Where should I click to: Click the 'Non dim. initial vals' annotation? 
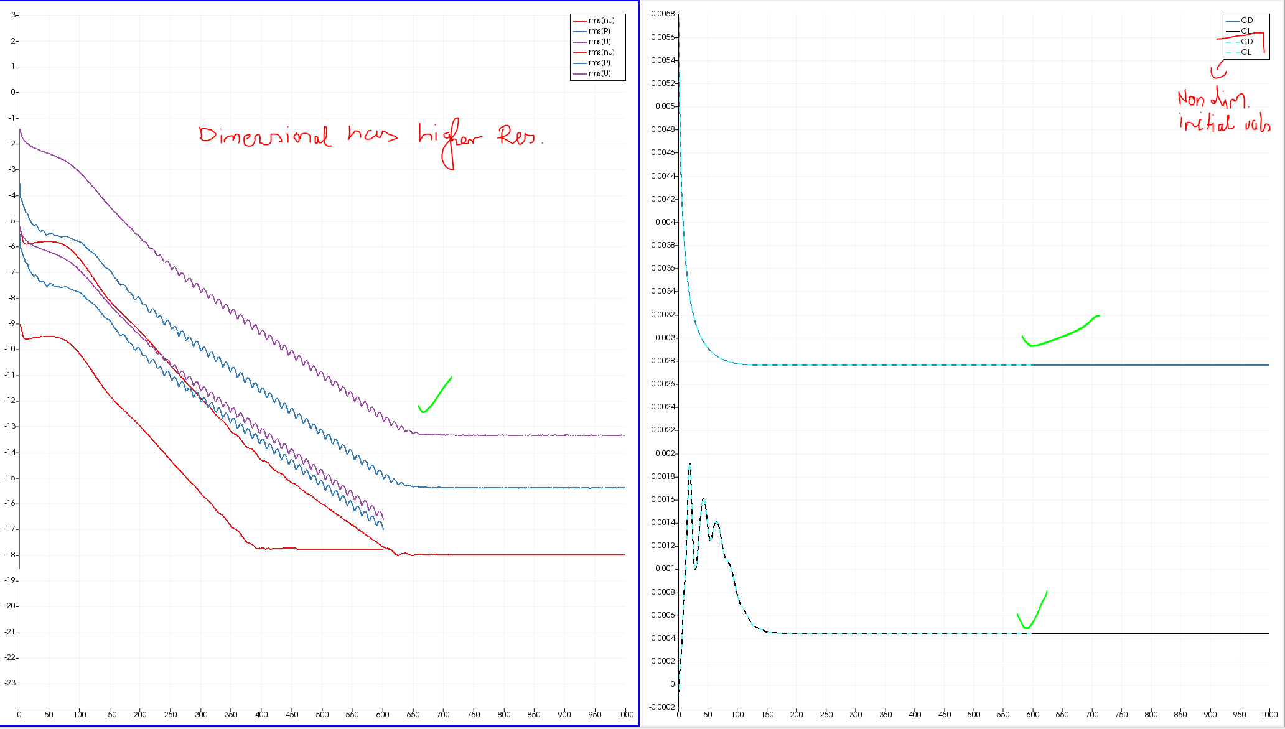[1223, 112]
